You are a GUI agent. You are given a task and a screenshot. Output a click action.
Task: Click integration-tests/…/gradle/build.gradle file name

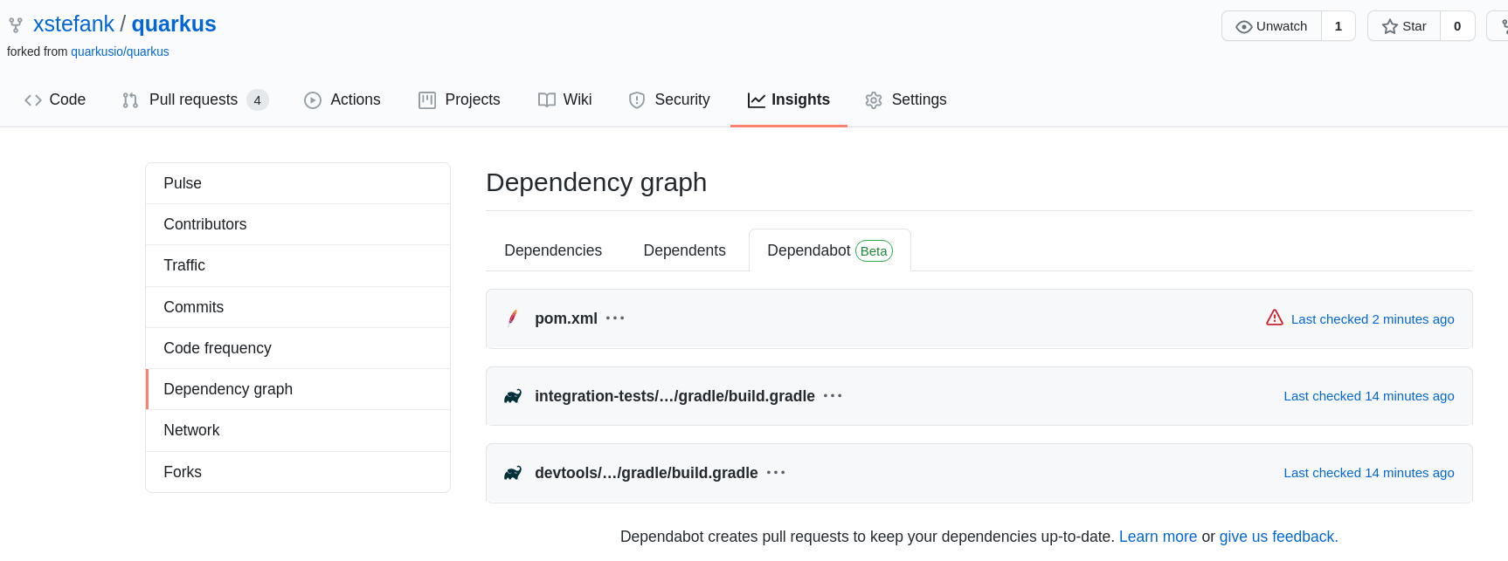click(x=674, y=396)
